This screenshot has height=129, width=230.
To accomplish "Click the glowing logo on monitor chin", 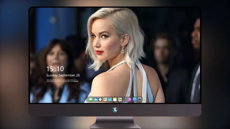I will click(x=115, y=110).
